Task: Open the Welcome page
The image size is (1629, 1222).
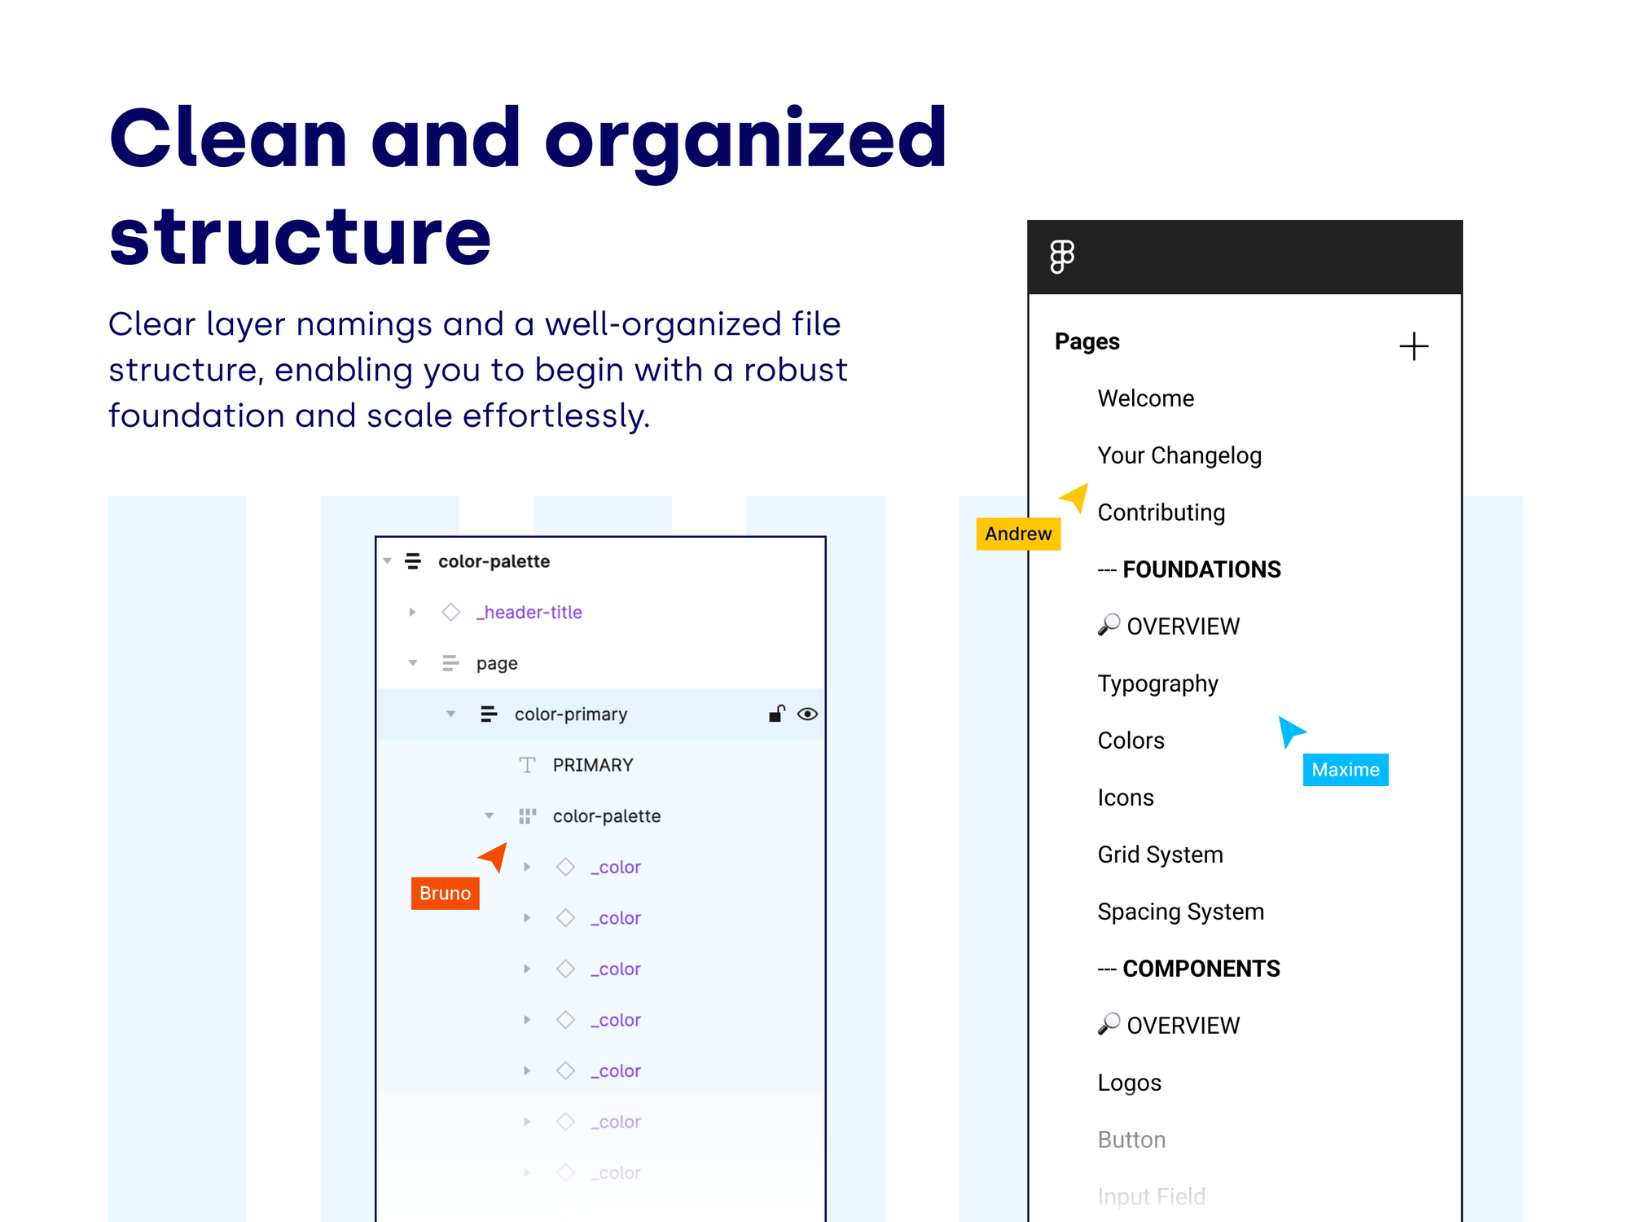Action: pyautogui.click(x=1145, y=398)
